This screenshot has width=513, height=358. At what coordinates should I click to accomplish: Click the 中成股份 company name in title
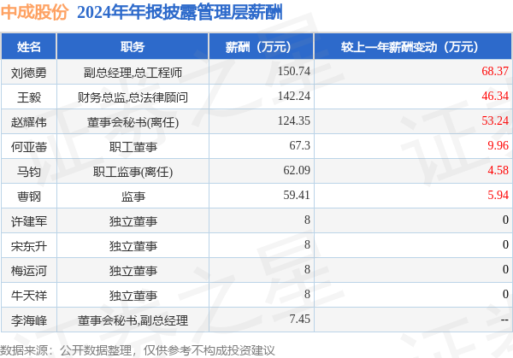point(34,13)
